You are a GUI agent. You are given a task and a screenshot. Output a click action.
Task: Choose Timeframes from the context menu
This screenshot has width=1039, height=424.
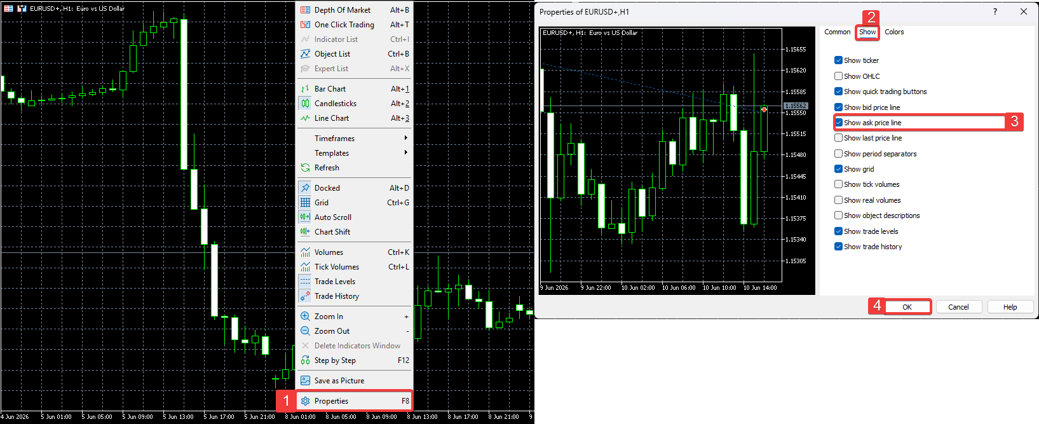pyautogui.click(x=355, y=139)
